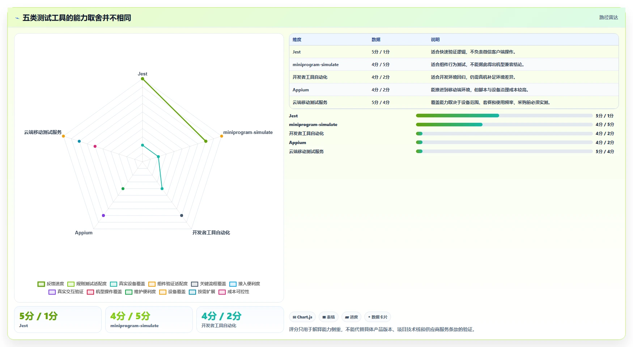Toggle the 真实设备覆盖 legend dataset

(x=127, y=284)
